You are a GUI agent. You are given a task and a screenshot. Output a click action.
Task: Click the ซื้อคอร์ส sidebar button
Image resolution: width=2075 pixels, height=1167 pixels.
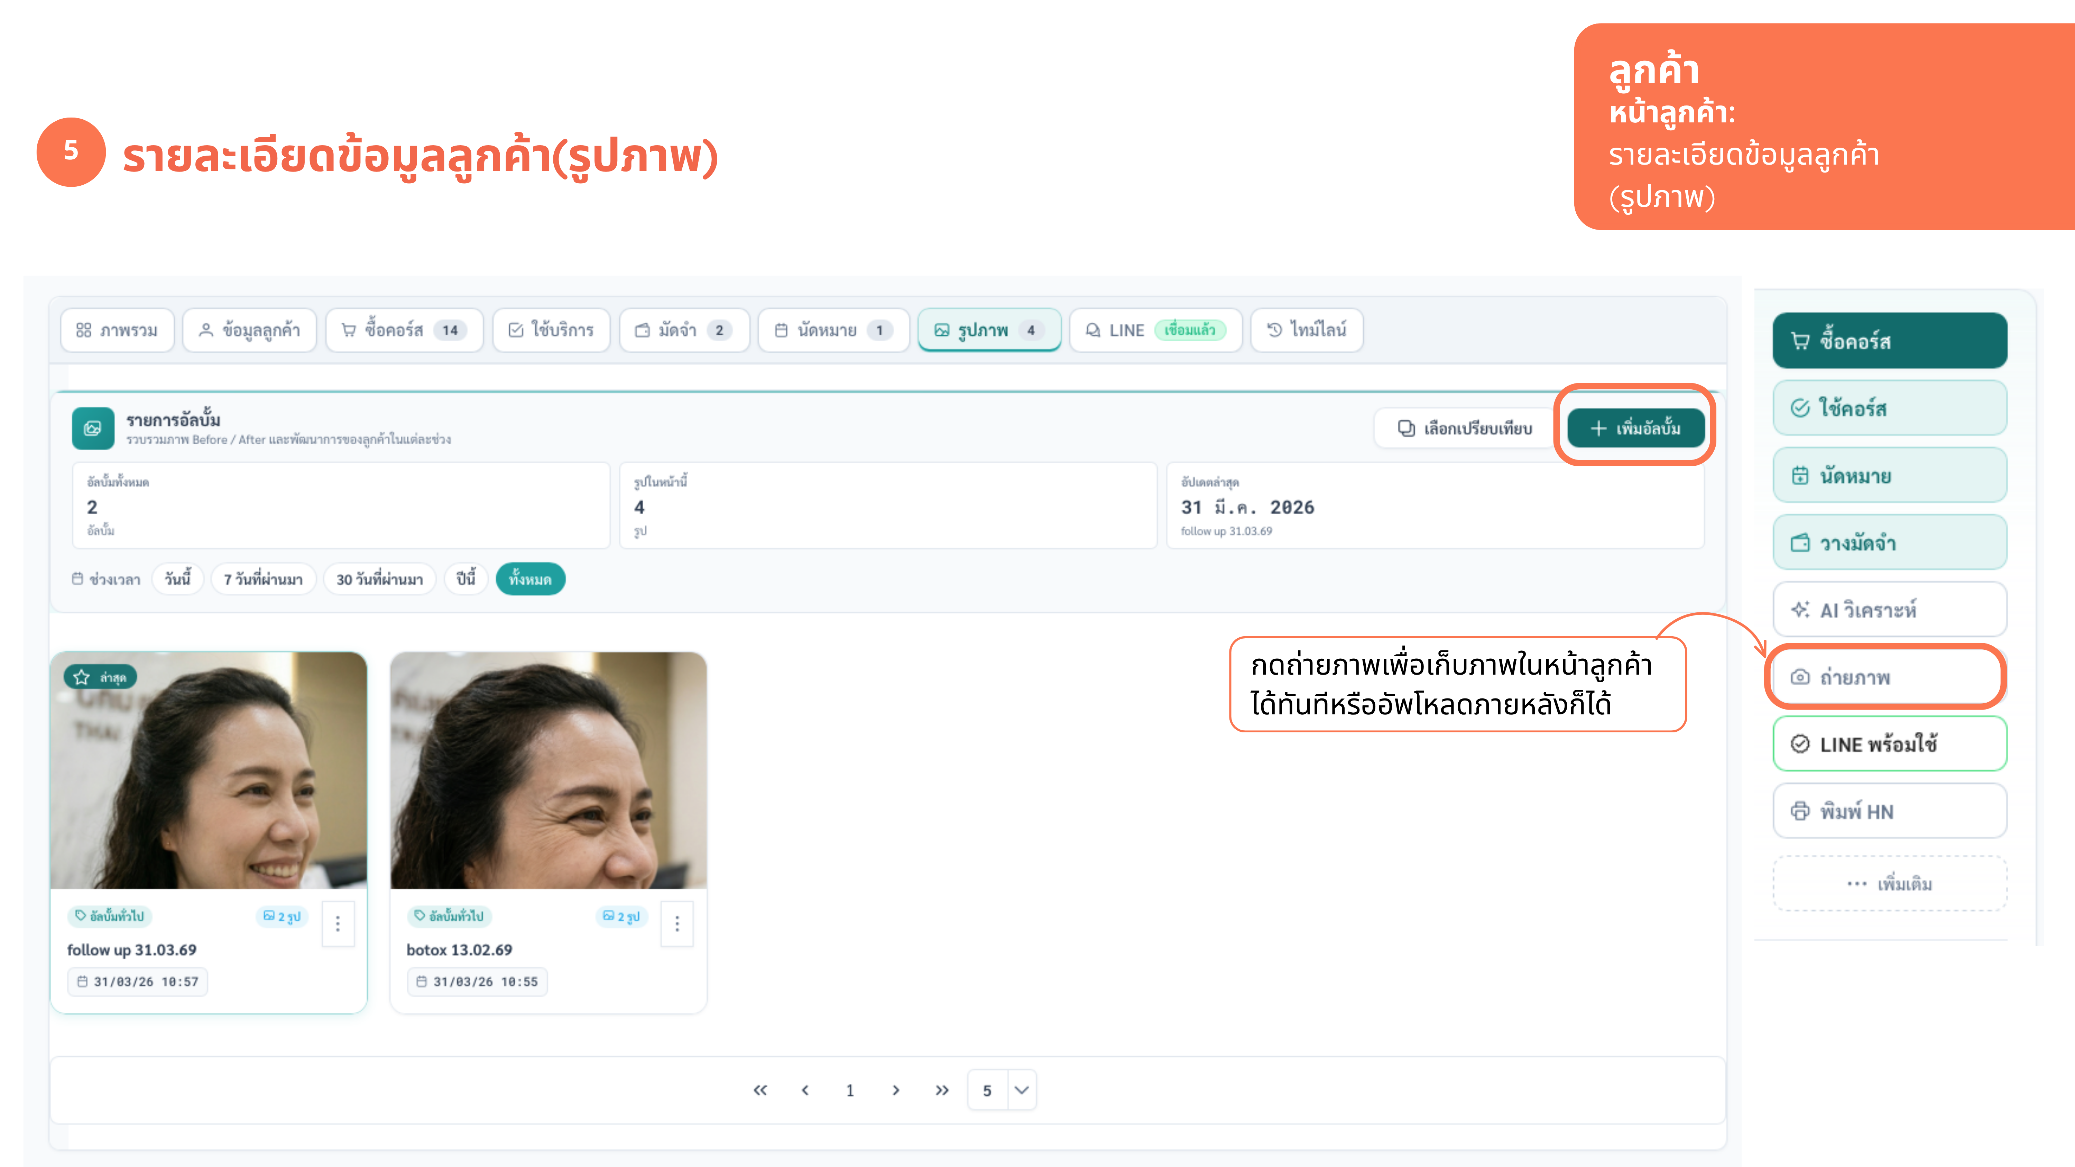(1890, 341)
